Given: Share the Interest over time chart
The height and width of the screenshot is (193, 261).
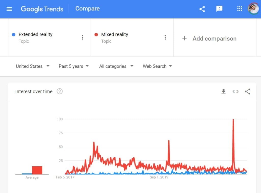Looking at the screenshot, I should tap(247, 92).
